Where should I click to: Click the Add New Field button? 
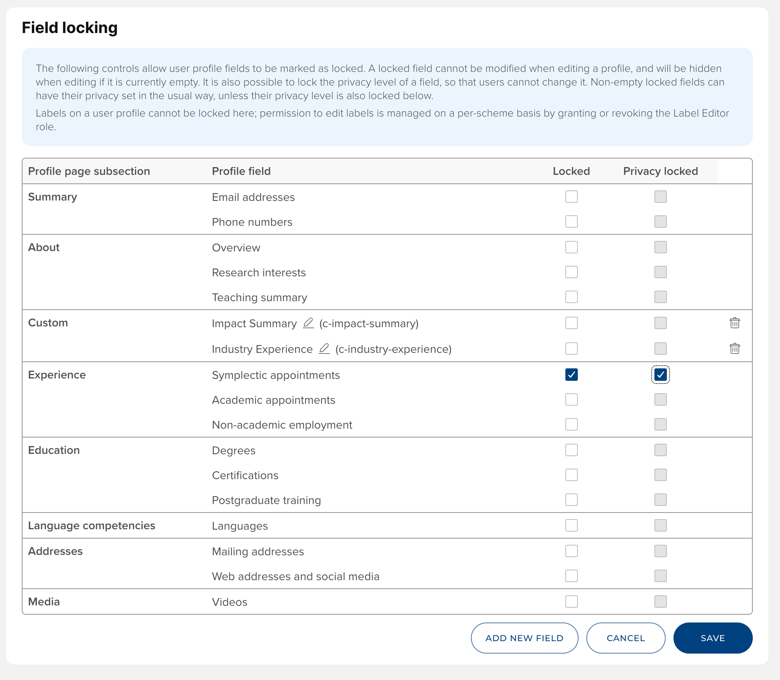pyautogui.click(x=524, y=638)
